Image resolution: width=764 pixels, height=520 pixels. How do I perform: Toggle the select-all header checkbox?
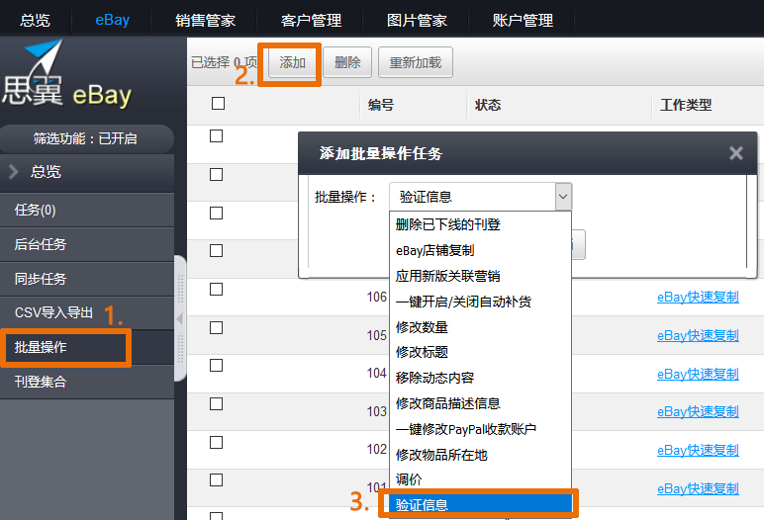click(219, 103)
